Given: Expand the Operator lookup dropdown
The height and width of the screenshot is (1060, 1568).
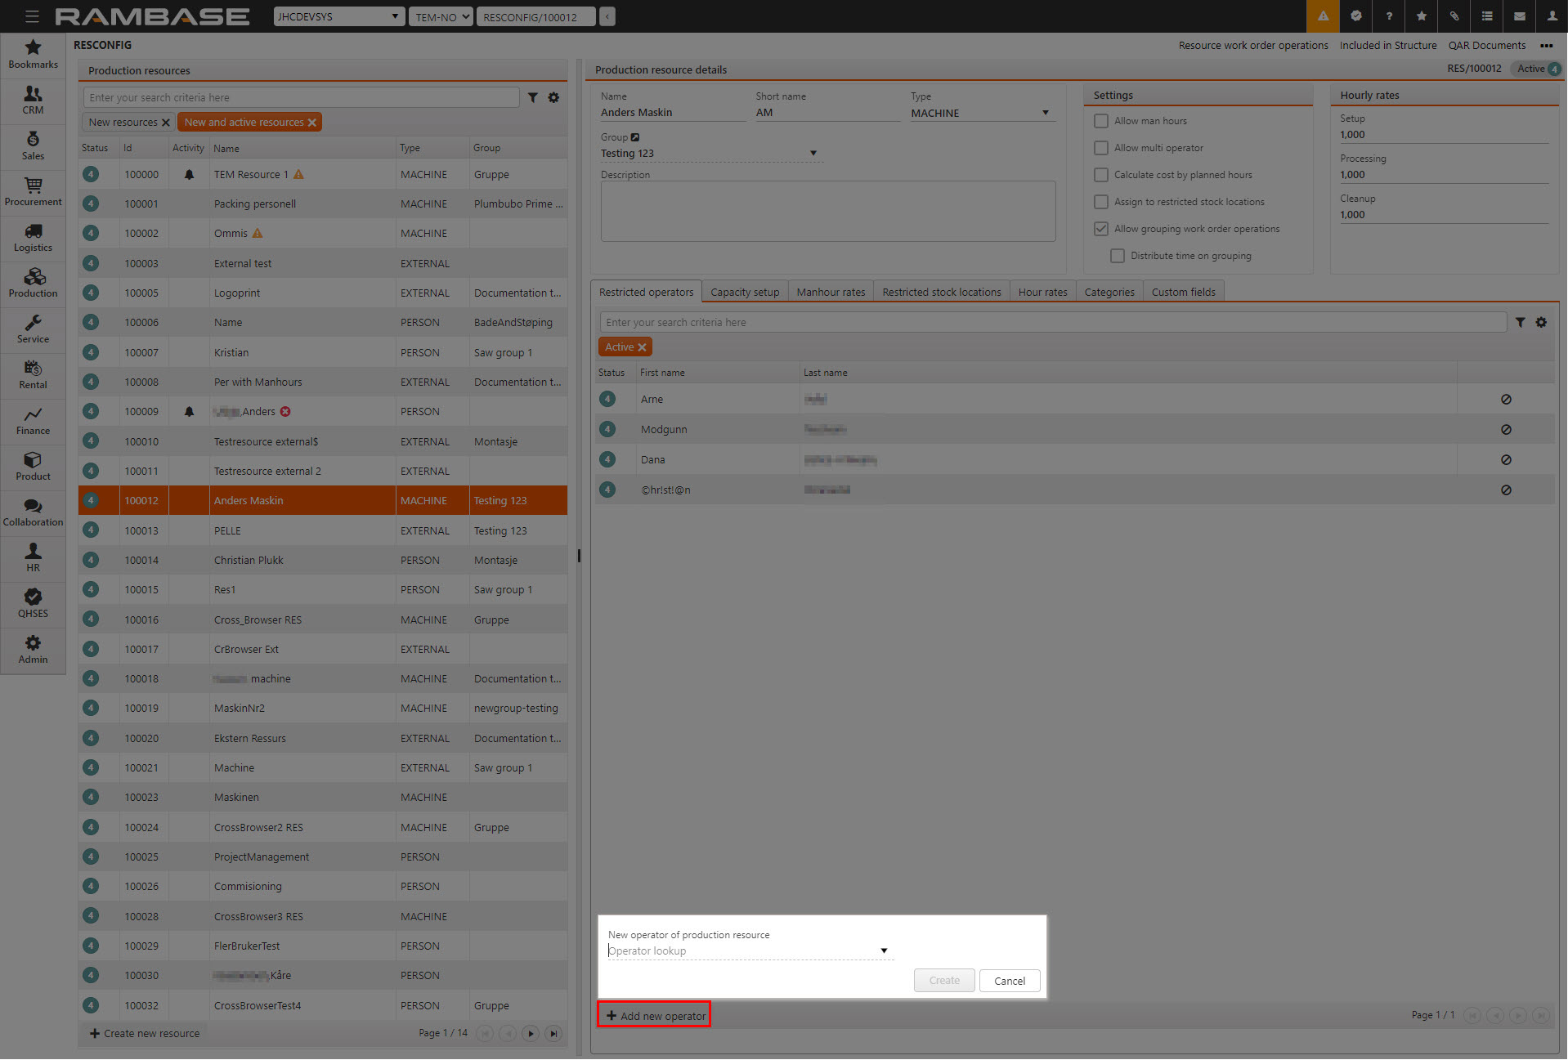Looking at the screenshot, I should (884, 950).
